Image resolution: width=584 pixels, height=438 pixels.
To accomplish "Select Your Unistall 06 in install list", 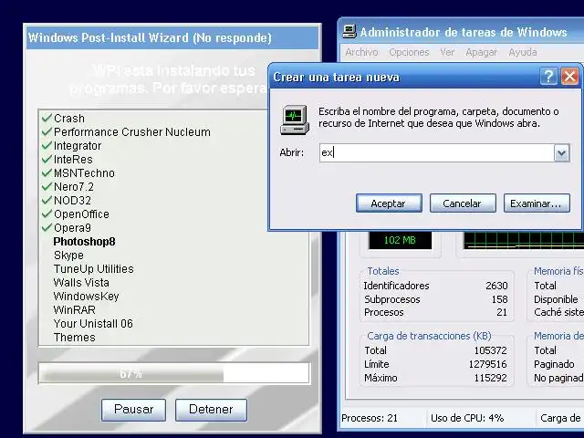I will click(x=93, y=324).
